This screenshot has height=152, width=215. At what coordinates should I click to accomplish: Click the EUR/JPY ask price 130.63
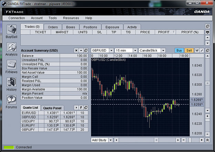coord(69,126)
